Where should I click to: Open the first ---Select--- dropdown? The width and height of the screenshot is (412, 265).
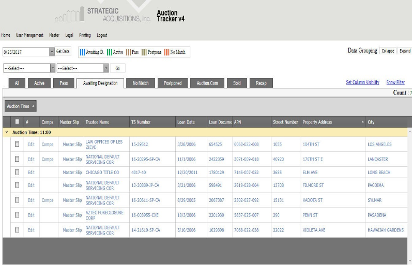point(53,68)
